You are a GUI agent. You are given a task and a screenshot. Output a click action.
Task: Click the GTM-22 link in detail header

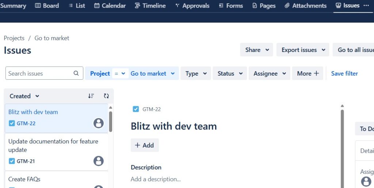[x=152, y=109]
